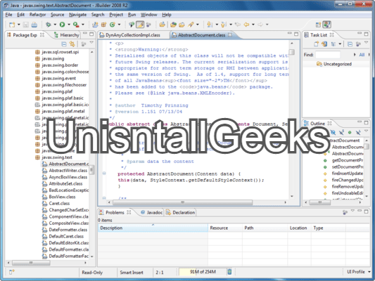
Task: Open the Outline view menu triangle
Action: tap(366, 131)
